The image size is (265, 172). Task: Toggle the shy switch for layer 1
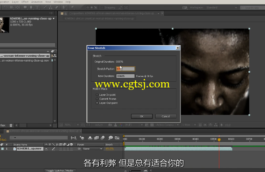(x=46, y=149)
